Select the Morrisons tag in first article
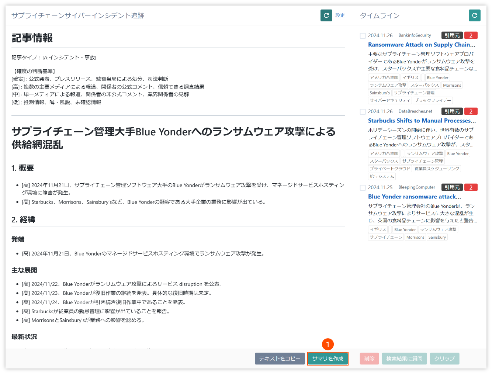 [x=452, y=85]
